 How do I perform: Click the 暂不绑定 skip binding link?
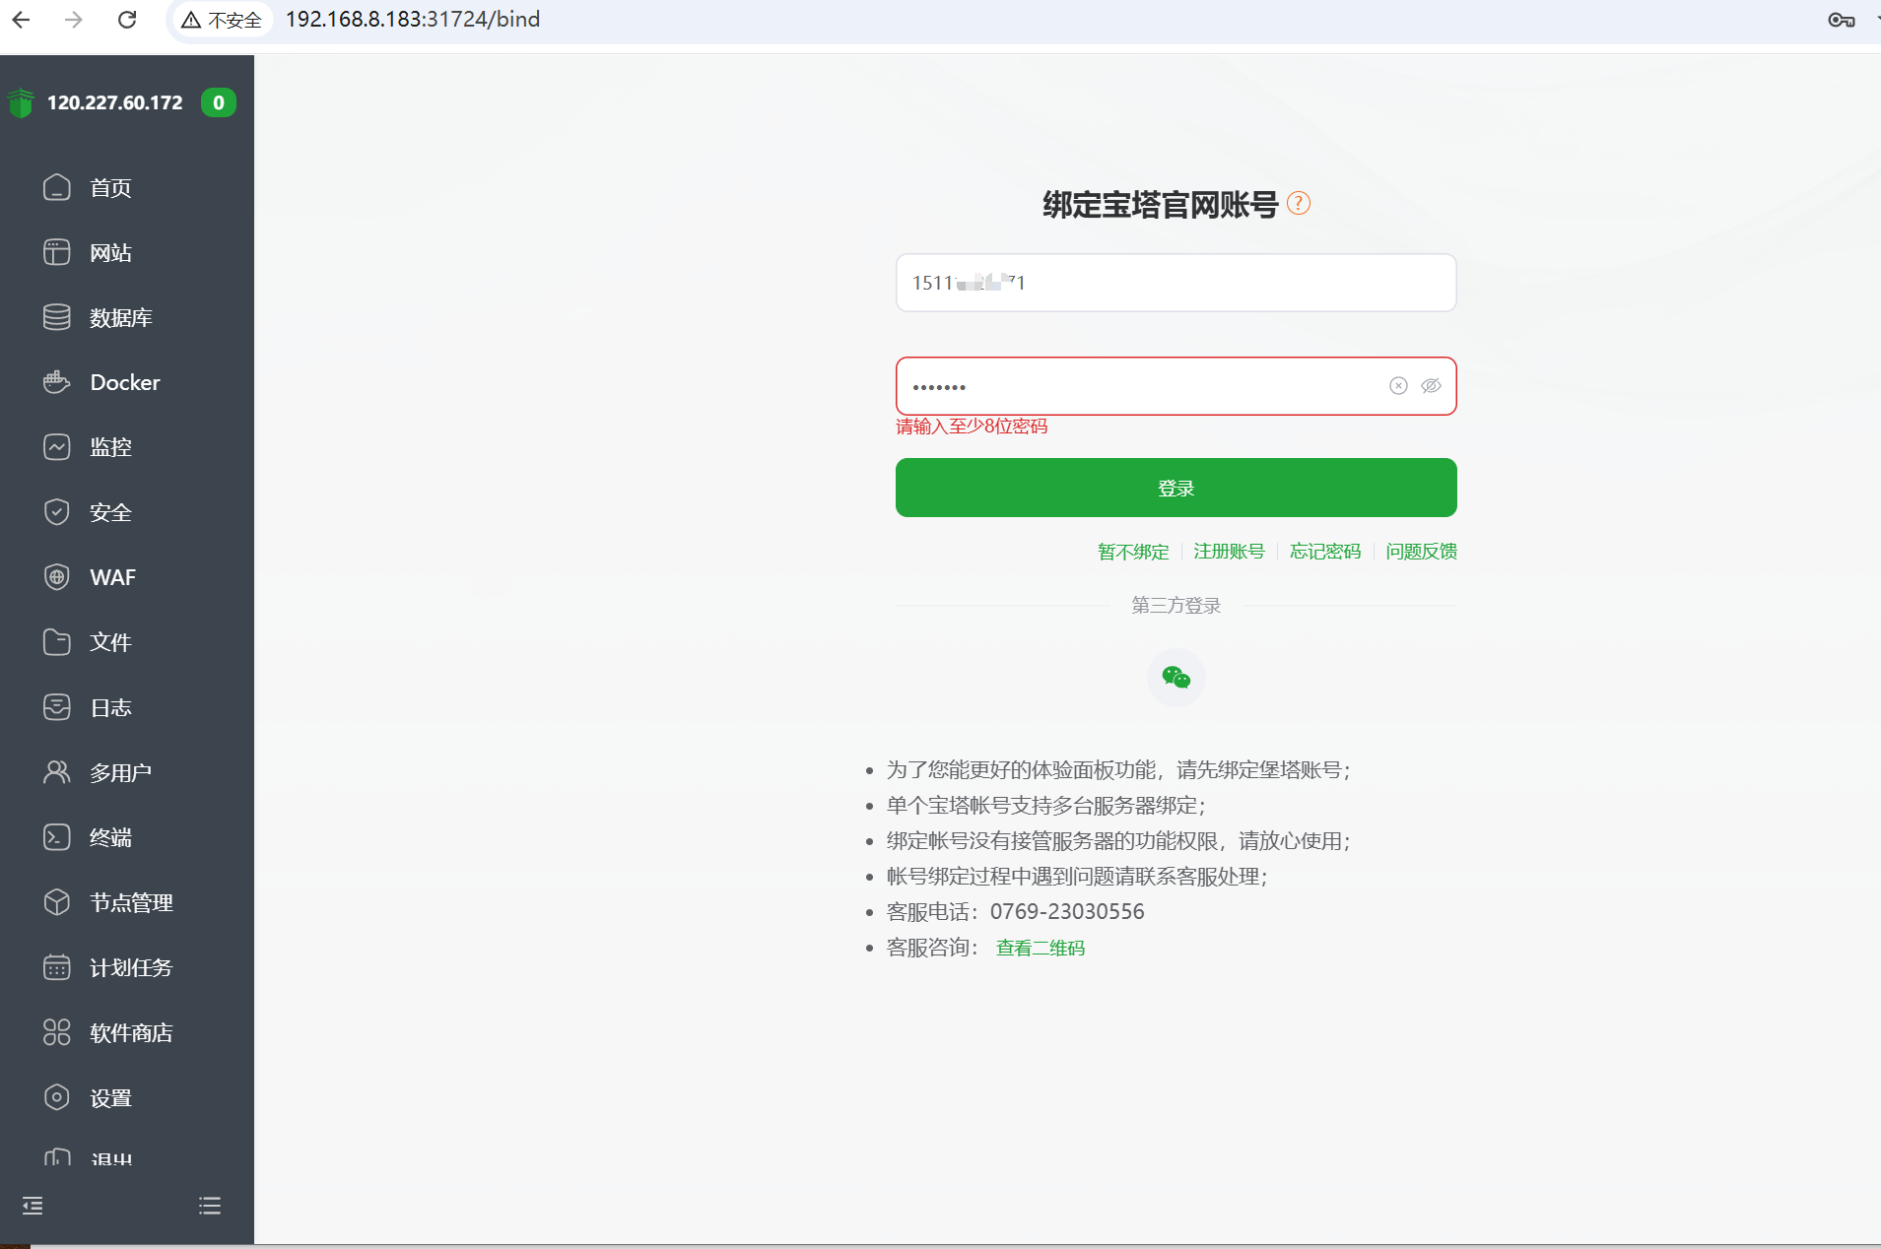(1133, 552)
